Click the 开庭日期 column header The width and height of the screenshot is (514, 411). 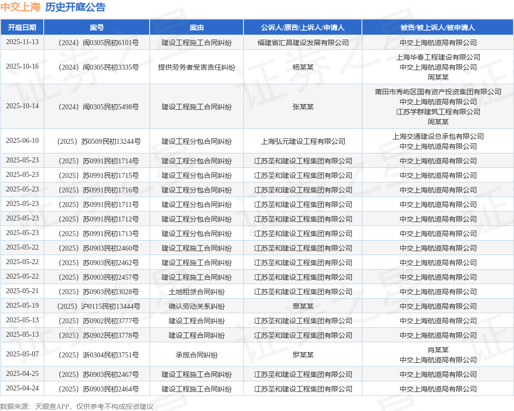click(22, 28)
